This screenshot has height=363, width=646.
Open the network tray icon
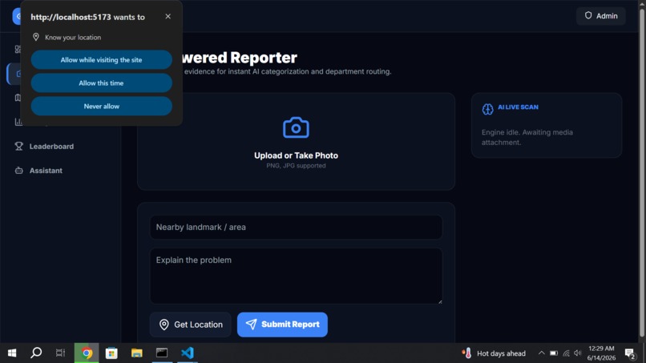coord(566,353)
